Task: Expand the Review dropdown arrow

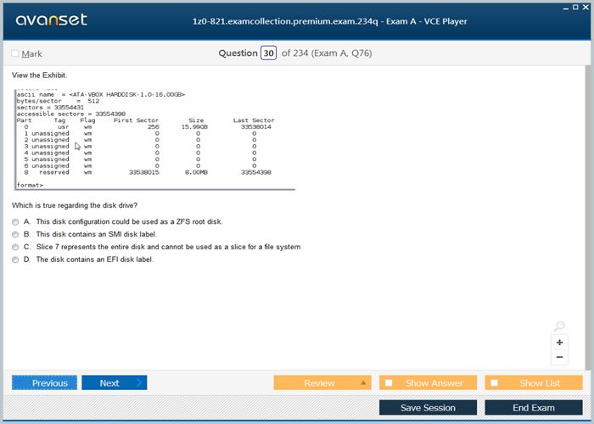Action: pos(363,383)
